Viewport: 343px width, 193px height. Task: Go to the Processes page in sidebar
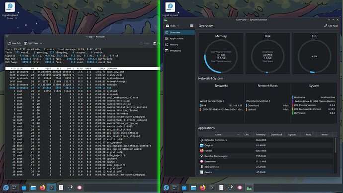179,51
